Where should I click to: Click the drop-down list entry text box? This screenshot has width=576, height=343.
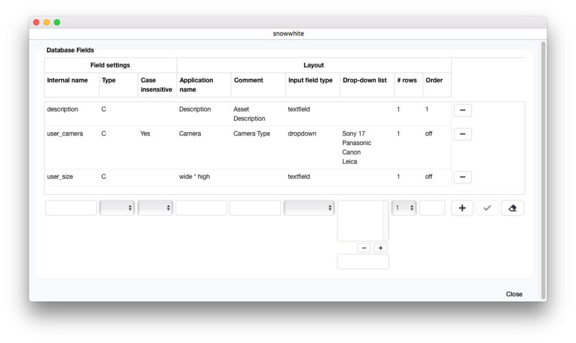tap(363, 262)
